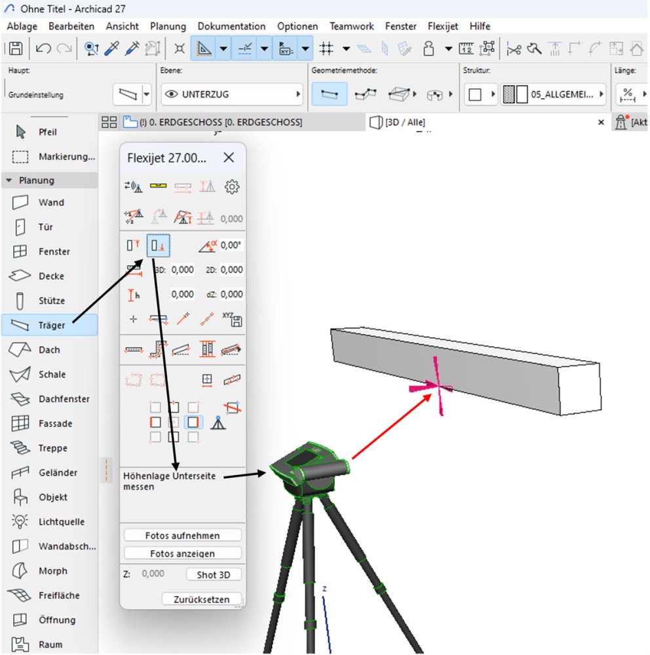Expand the box geometry method flyout arrow
Image resolution: width=650 pixels, height=655 pixels.
[x=414, y=94]
